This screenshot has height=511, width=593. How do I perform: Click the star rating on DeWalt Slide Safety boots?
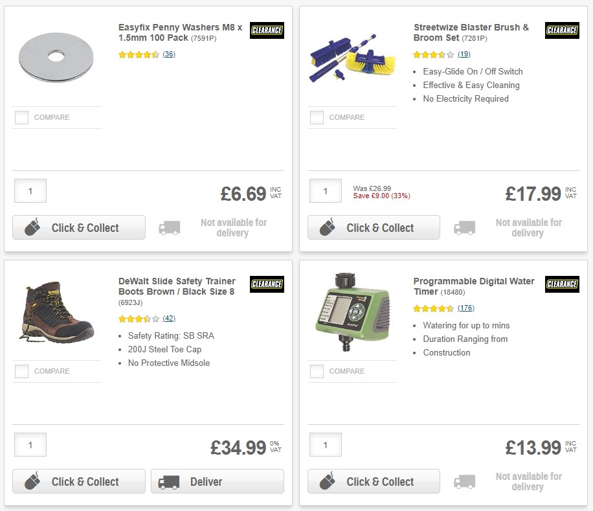(x=137, y=319)
